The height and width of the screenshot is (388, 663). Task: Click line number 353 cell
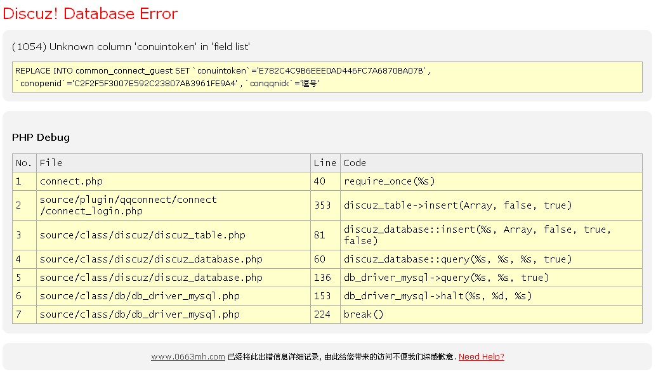click(x=325, y=205)
